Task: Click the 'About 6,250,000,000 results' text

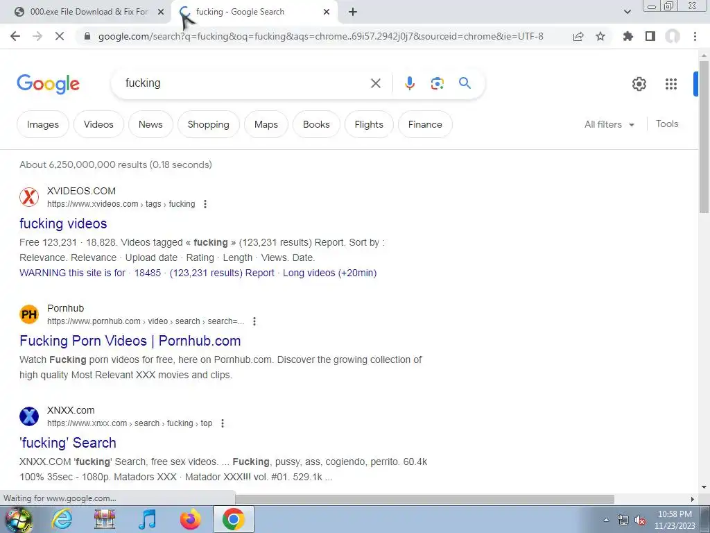Action: [116, 164]
